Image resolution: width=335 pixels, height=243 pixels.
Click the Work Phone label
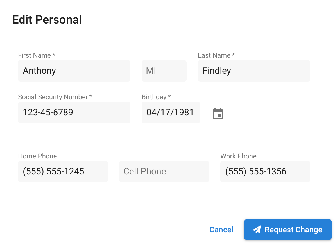pyautogui.click(x=238, y=156)
